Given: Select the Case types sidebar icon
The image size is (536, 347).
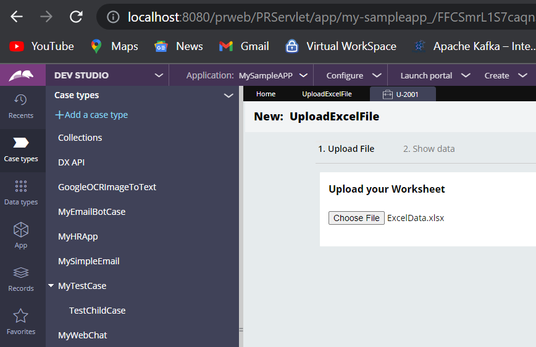Looking at the screenshot, I should [20, 143].
